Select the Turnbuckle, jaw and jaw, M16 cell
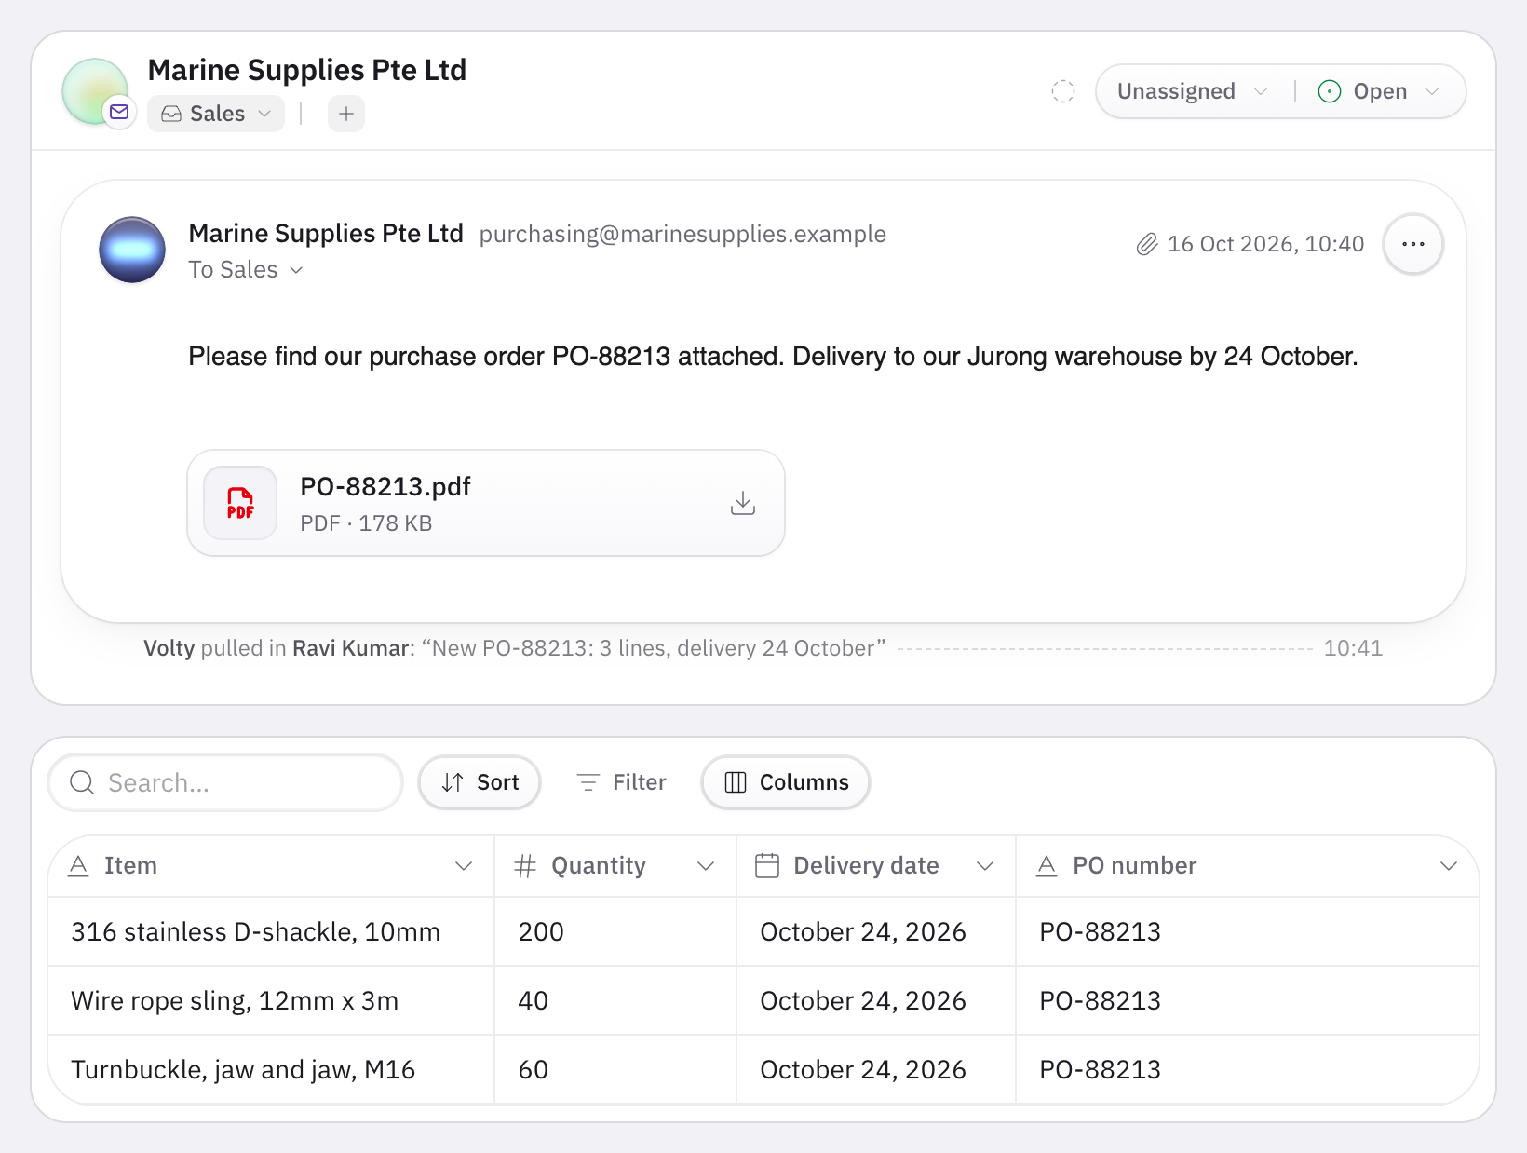Image resolution: width=1527 pixels, height=1153 pixels. coord(271,1070)
